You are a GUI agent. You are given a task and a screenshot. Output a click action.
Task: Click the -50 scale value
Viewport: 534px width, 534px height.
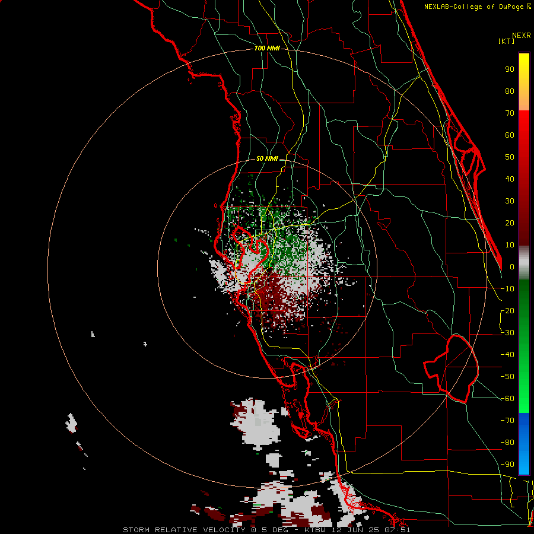pos(507,377)
